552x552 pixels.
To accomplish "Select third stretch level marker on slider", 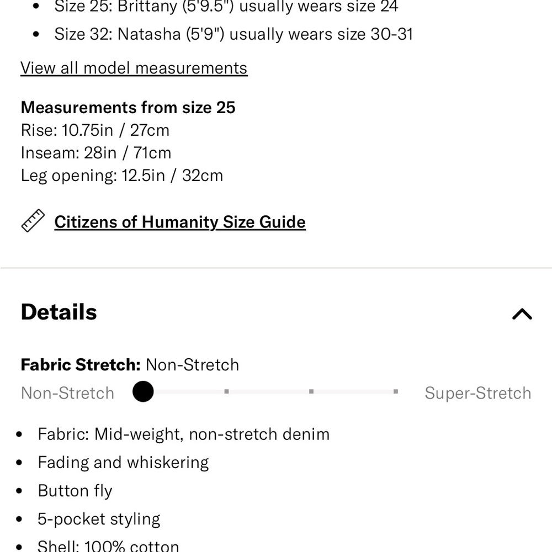I will point(311,391).
